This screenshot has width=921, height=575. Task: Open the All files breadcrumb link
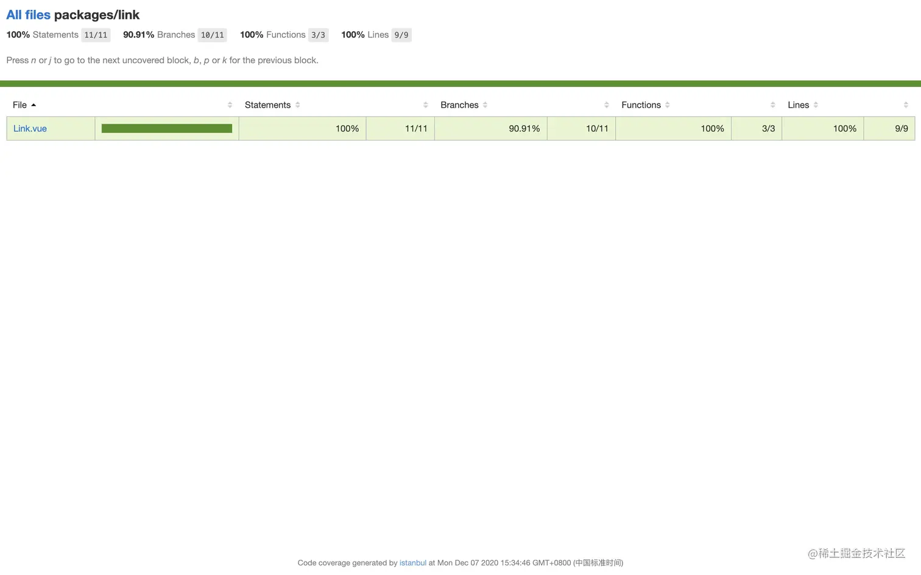pyautogui.click(x=28, y=15)
